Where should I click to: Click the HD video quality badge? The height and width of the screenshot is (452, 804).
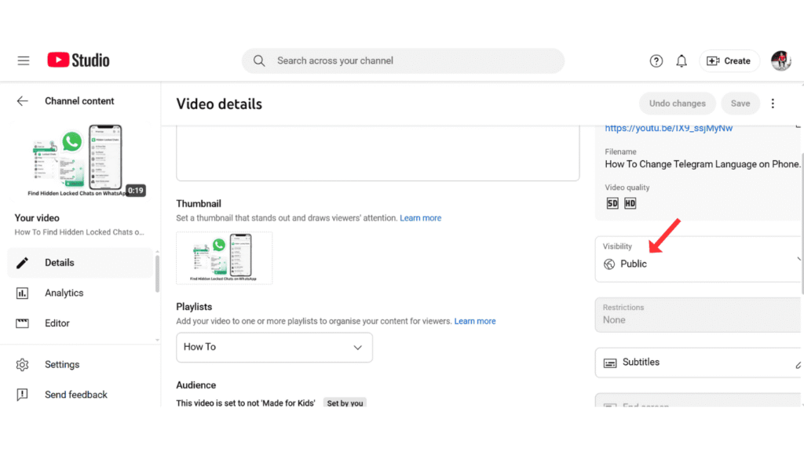click(x=629, y=202)
